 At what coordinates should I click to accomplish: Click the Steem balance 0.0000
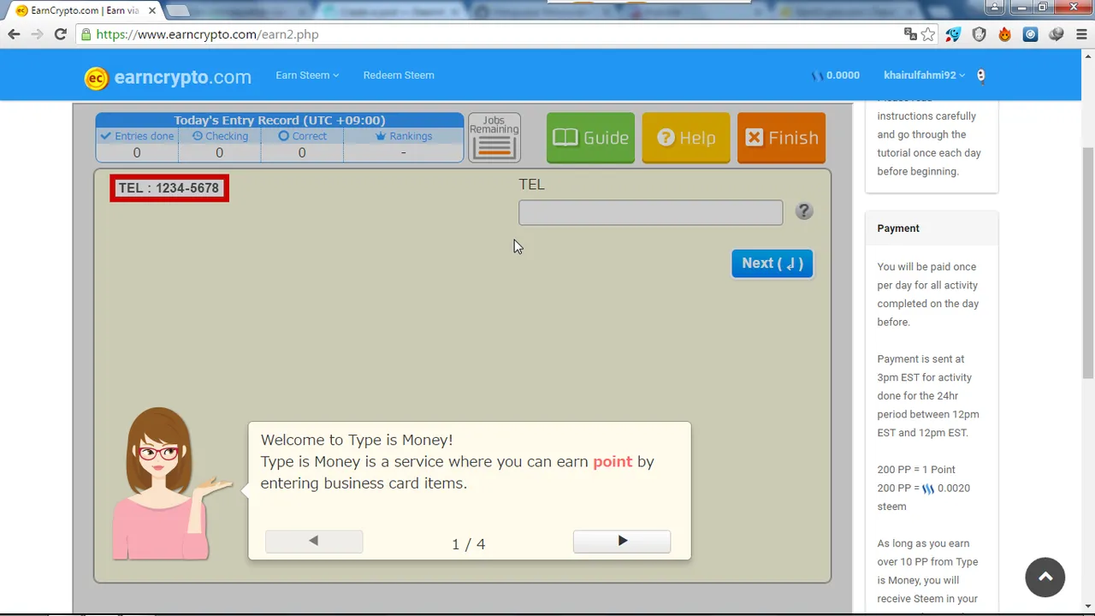[836, 75]
